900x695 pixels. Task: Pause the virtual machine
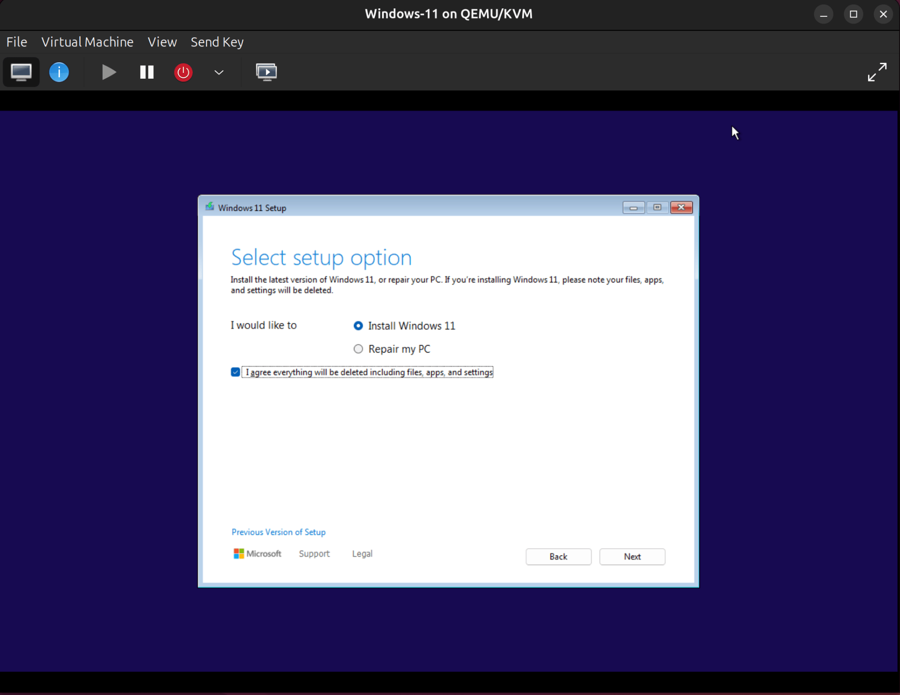coord(146,72)
